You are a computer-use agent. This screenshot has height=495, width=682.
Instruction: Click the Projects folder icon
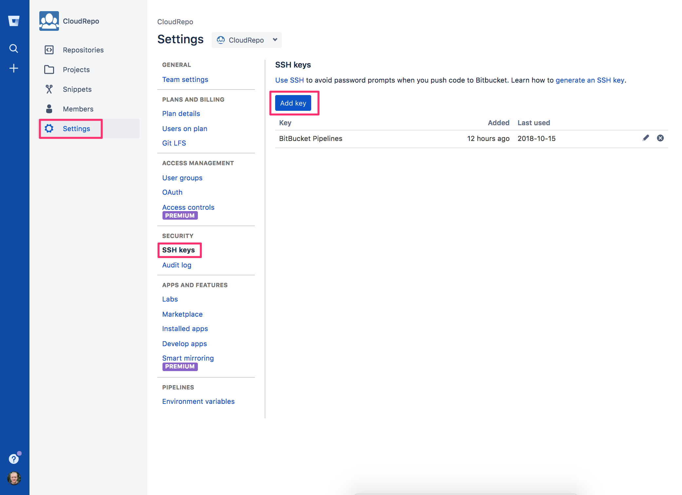[x=49, y=69]
